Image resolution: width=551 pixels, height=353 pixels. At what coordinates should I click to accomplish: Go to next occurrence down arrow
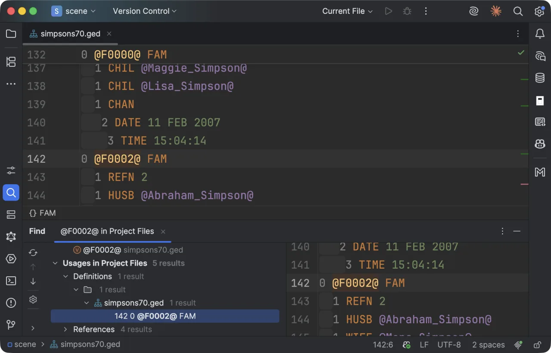[x=33, y=282]
